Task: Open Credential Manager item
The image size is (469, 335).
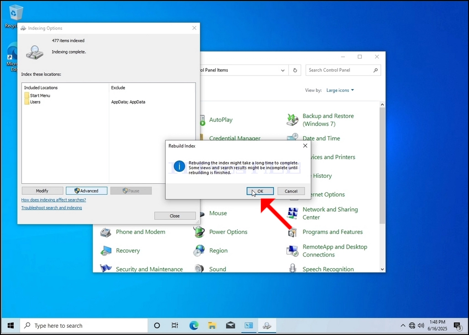Action: [234, 138]
